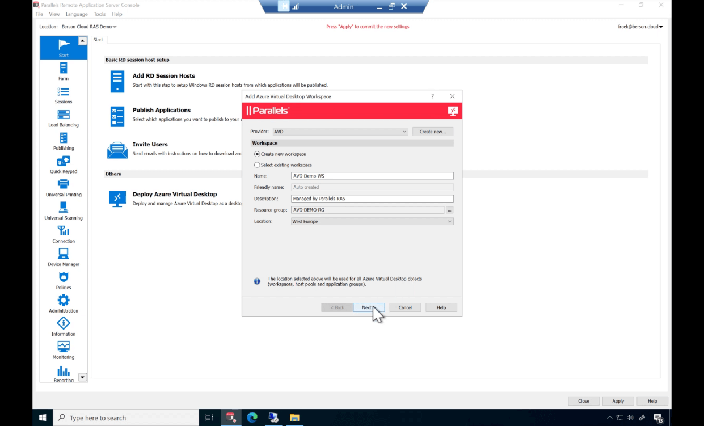This screenshot has height=426, width=704.
Task: Open the Load Balancing panel
Action: coord(63,117)
